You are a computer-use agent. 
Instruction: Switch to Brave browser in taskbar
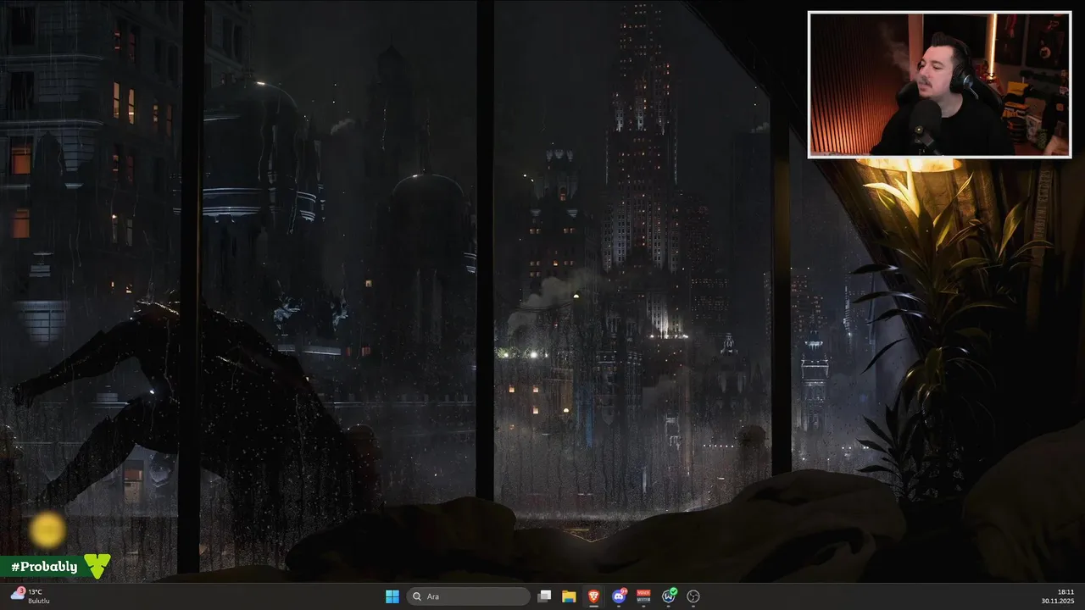coord(593,596)
